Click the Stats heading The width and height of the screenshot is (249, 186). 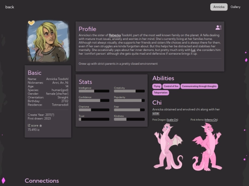[85, 82]
